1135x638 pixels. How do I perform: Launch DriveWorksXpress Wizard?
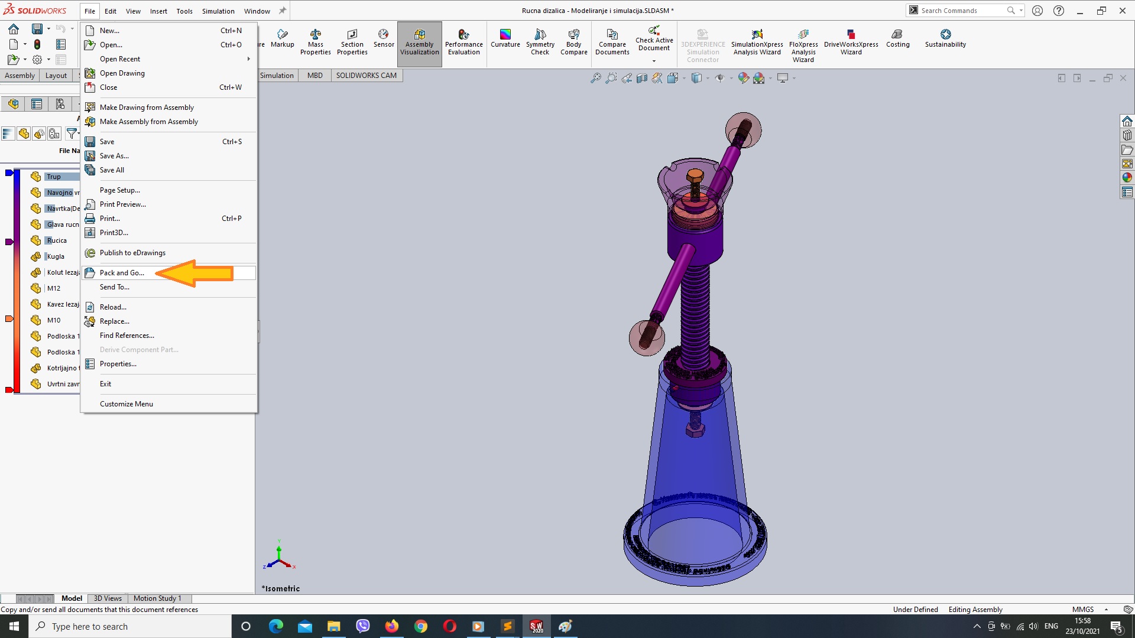851,42
